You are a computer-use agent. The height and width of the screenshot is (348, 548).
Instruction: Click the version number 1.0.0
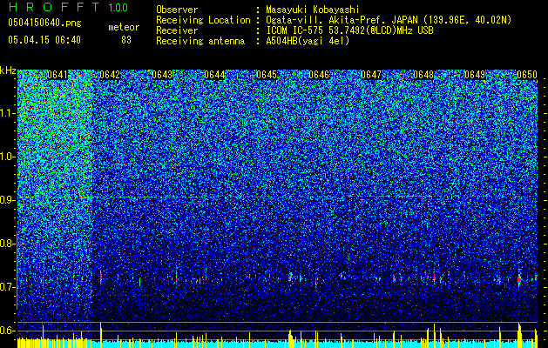click(118, 7)
